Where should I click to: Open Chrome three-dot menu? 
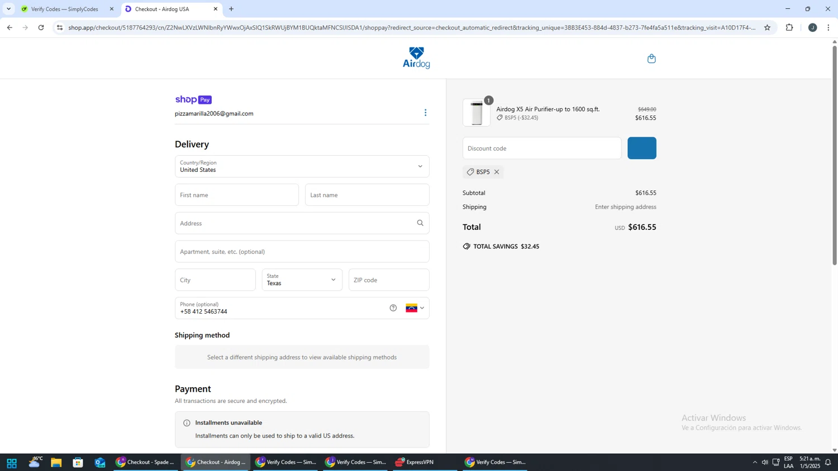(x=829, y=27)
